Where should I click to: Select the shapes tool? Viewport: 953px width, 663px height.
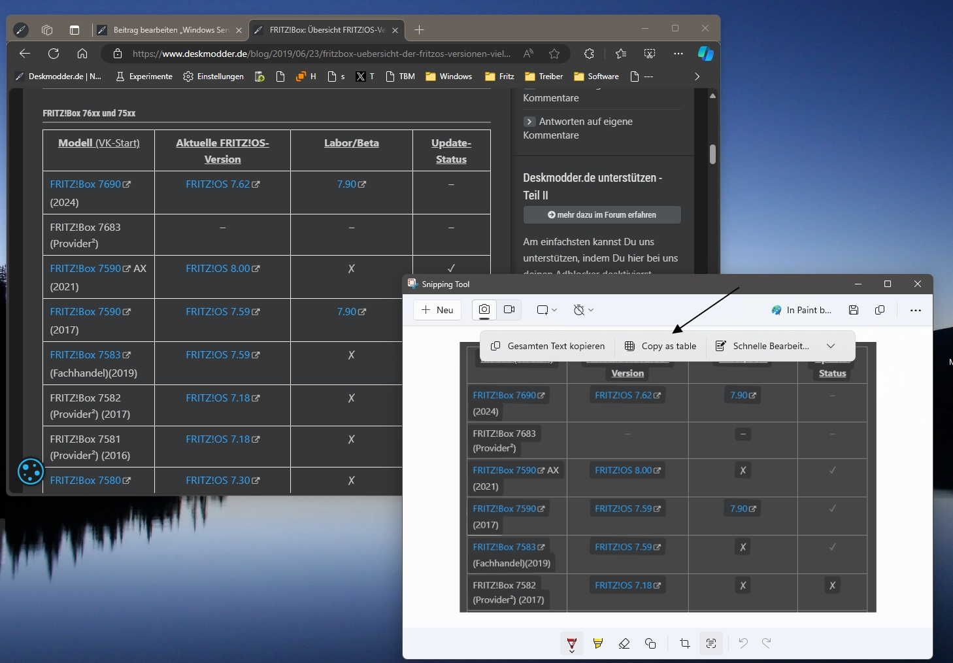650,643
